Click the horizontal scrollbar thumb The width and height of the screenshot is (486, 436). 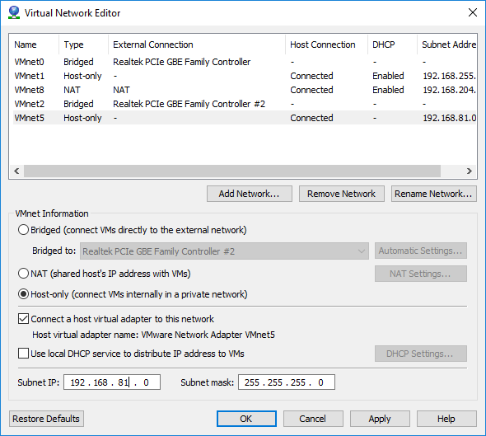tap(232, 171)
